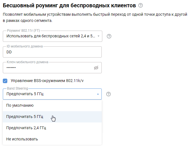Click the Band Steering field showing selected value
Screen dimensions: 190x148
pyautogui.click(x=48, y=94)
